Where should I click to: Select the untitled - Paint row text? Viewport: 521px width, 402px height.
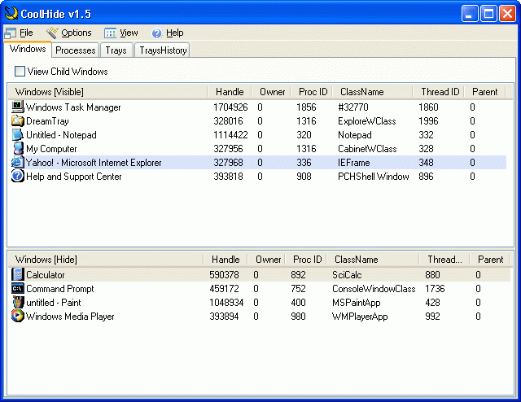pos(54,303)
